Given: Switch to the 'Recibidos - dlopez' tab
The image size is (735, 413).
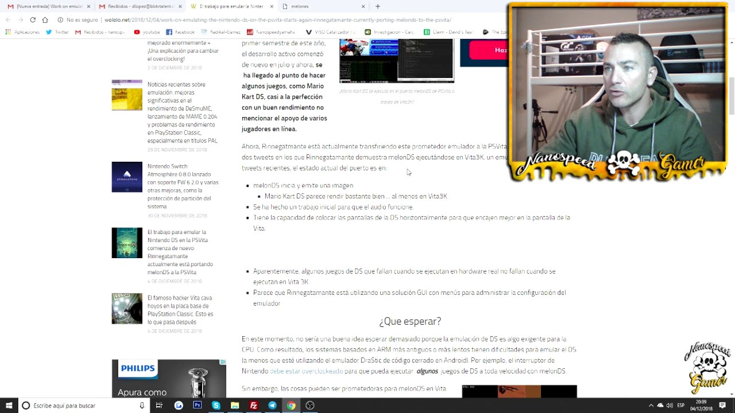Looking at the screenshot, I should click(x=140, y=6).
